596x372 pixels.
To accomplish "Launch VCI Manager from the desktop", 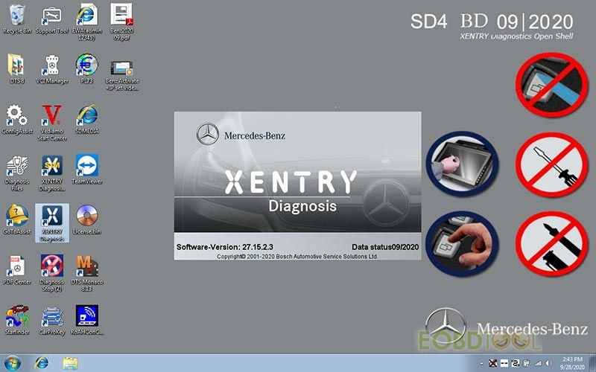I will coord(52,69).
